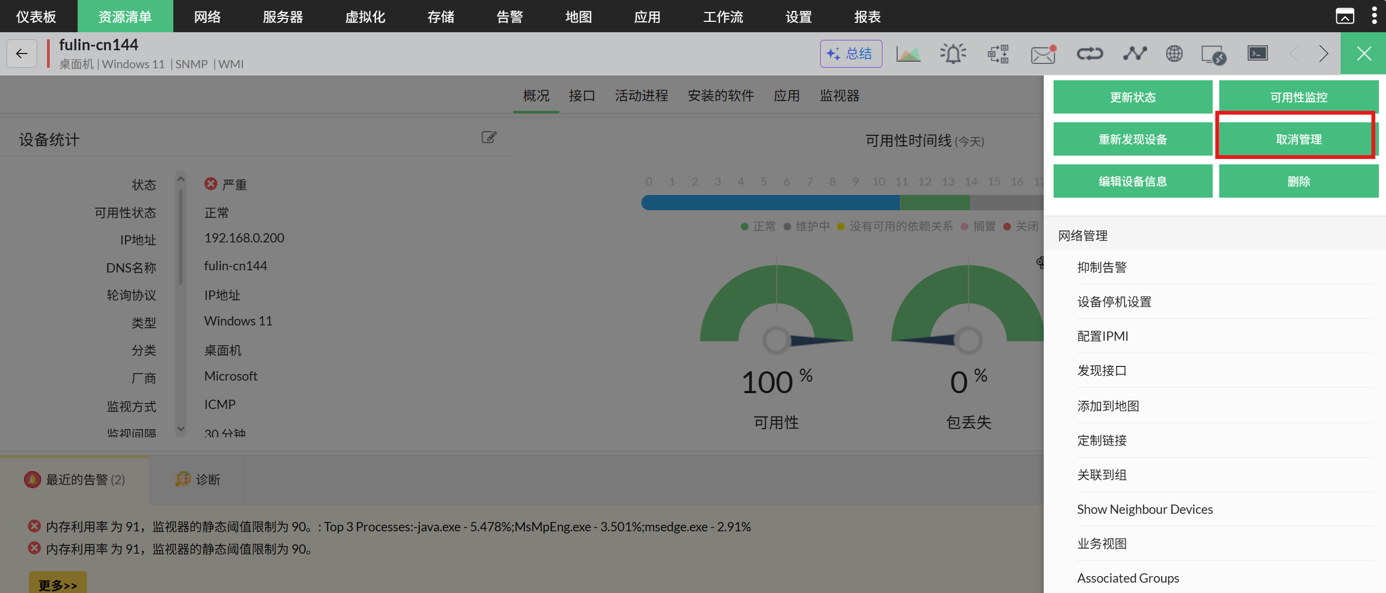Switch to the 活动进程 tab
Screen dimensions: 1386x593
click(x=641, y=96)
